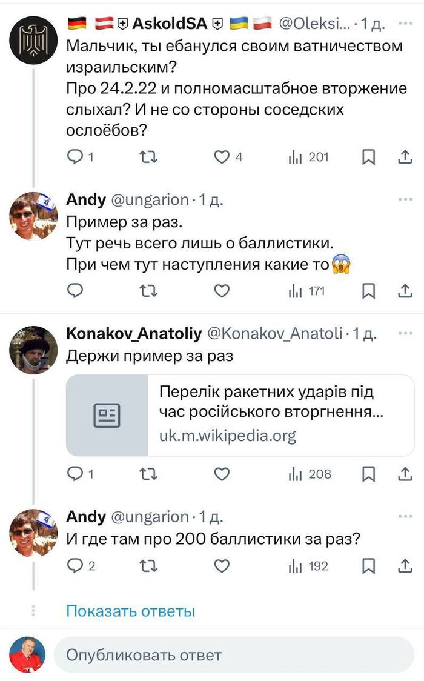Viewport: 424px width, 681px height.
Task: Bookmark AskoldSA's tweet
Action: 368,158
